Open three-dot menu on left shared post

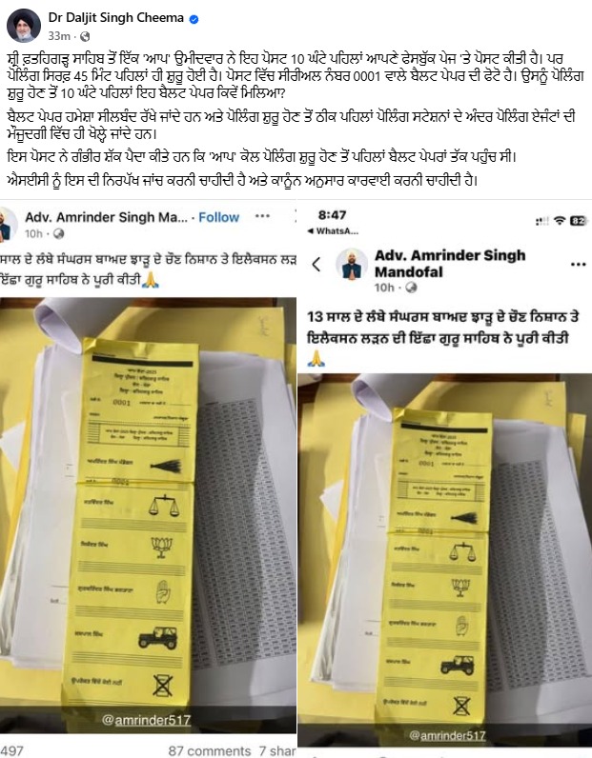pos(262,216)
